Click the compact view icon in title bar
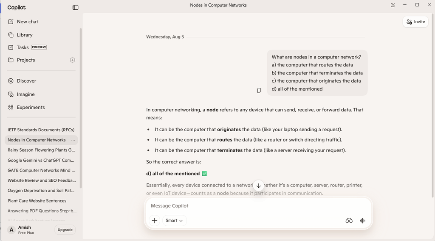 pos(393,5)
